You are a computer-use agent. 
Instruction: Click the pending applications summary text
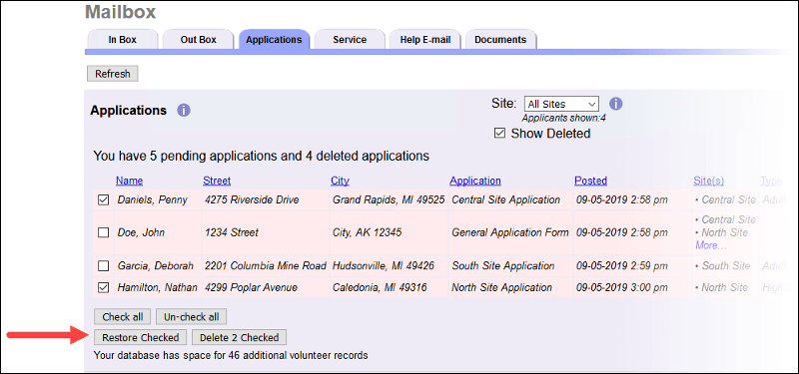coord(261,156)
